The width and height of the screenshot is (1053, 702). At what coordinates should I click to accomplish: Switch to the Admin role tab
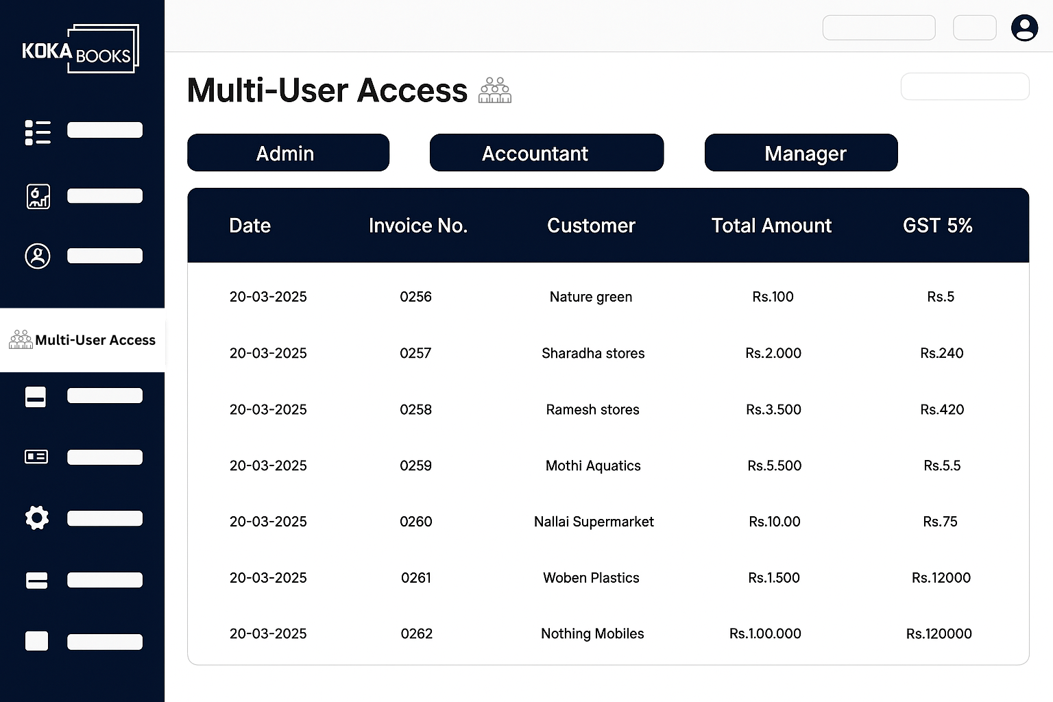tap(288, 153)
